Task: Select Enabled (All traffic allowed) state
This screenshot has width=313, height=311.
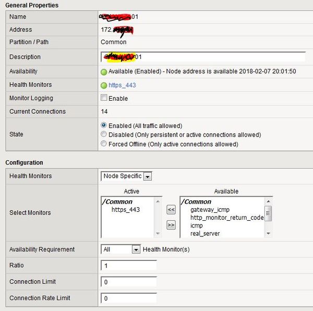Action: [104, 126]
